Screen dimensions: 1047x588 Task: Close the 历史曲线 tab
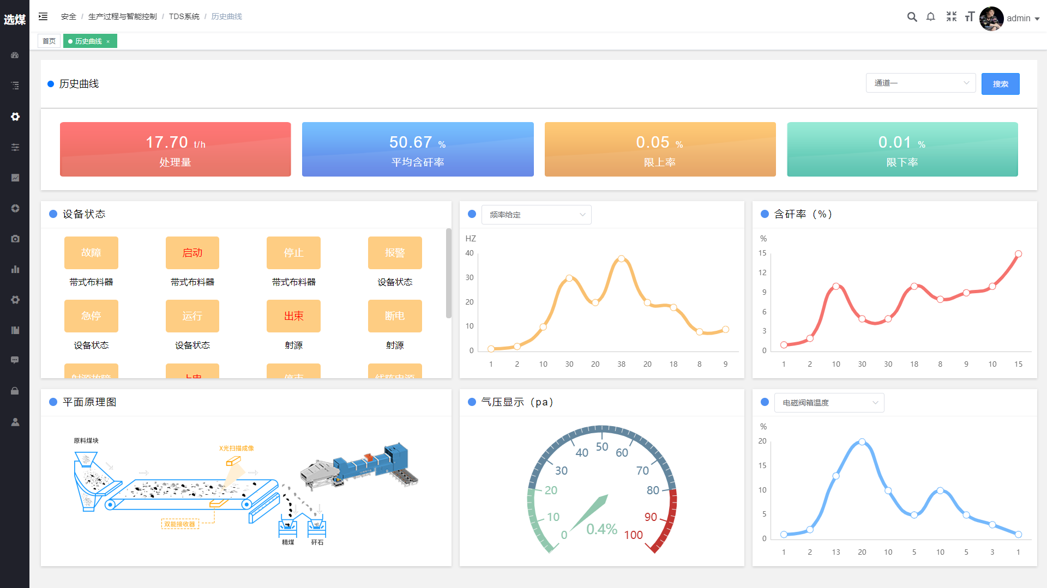point(108,42)
